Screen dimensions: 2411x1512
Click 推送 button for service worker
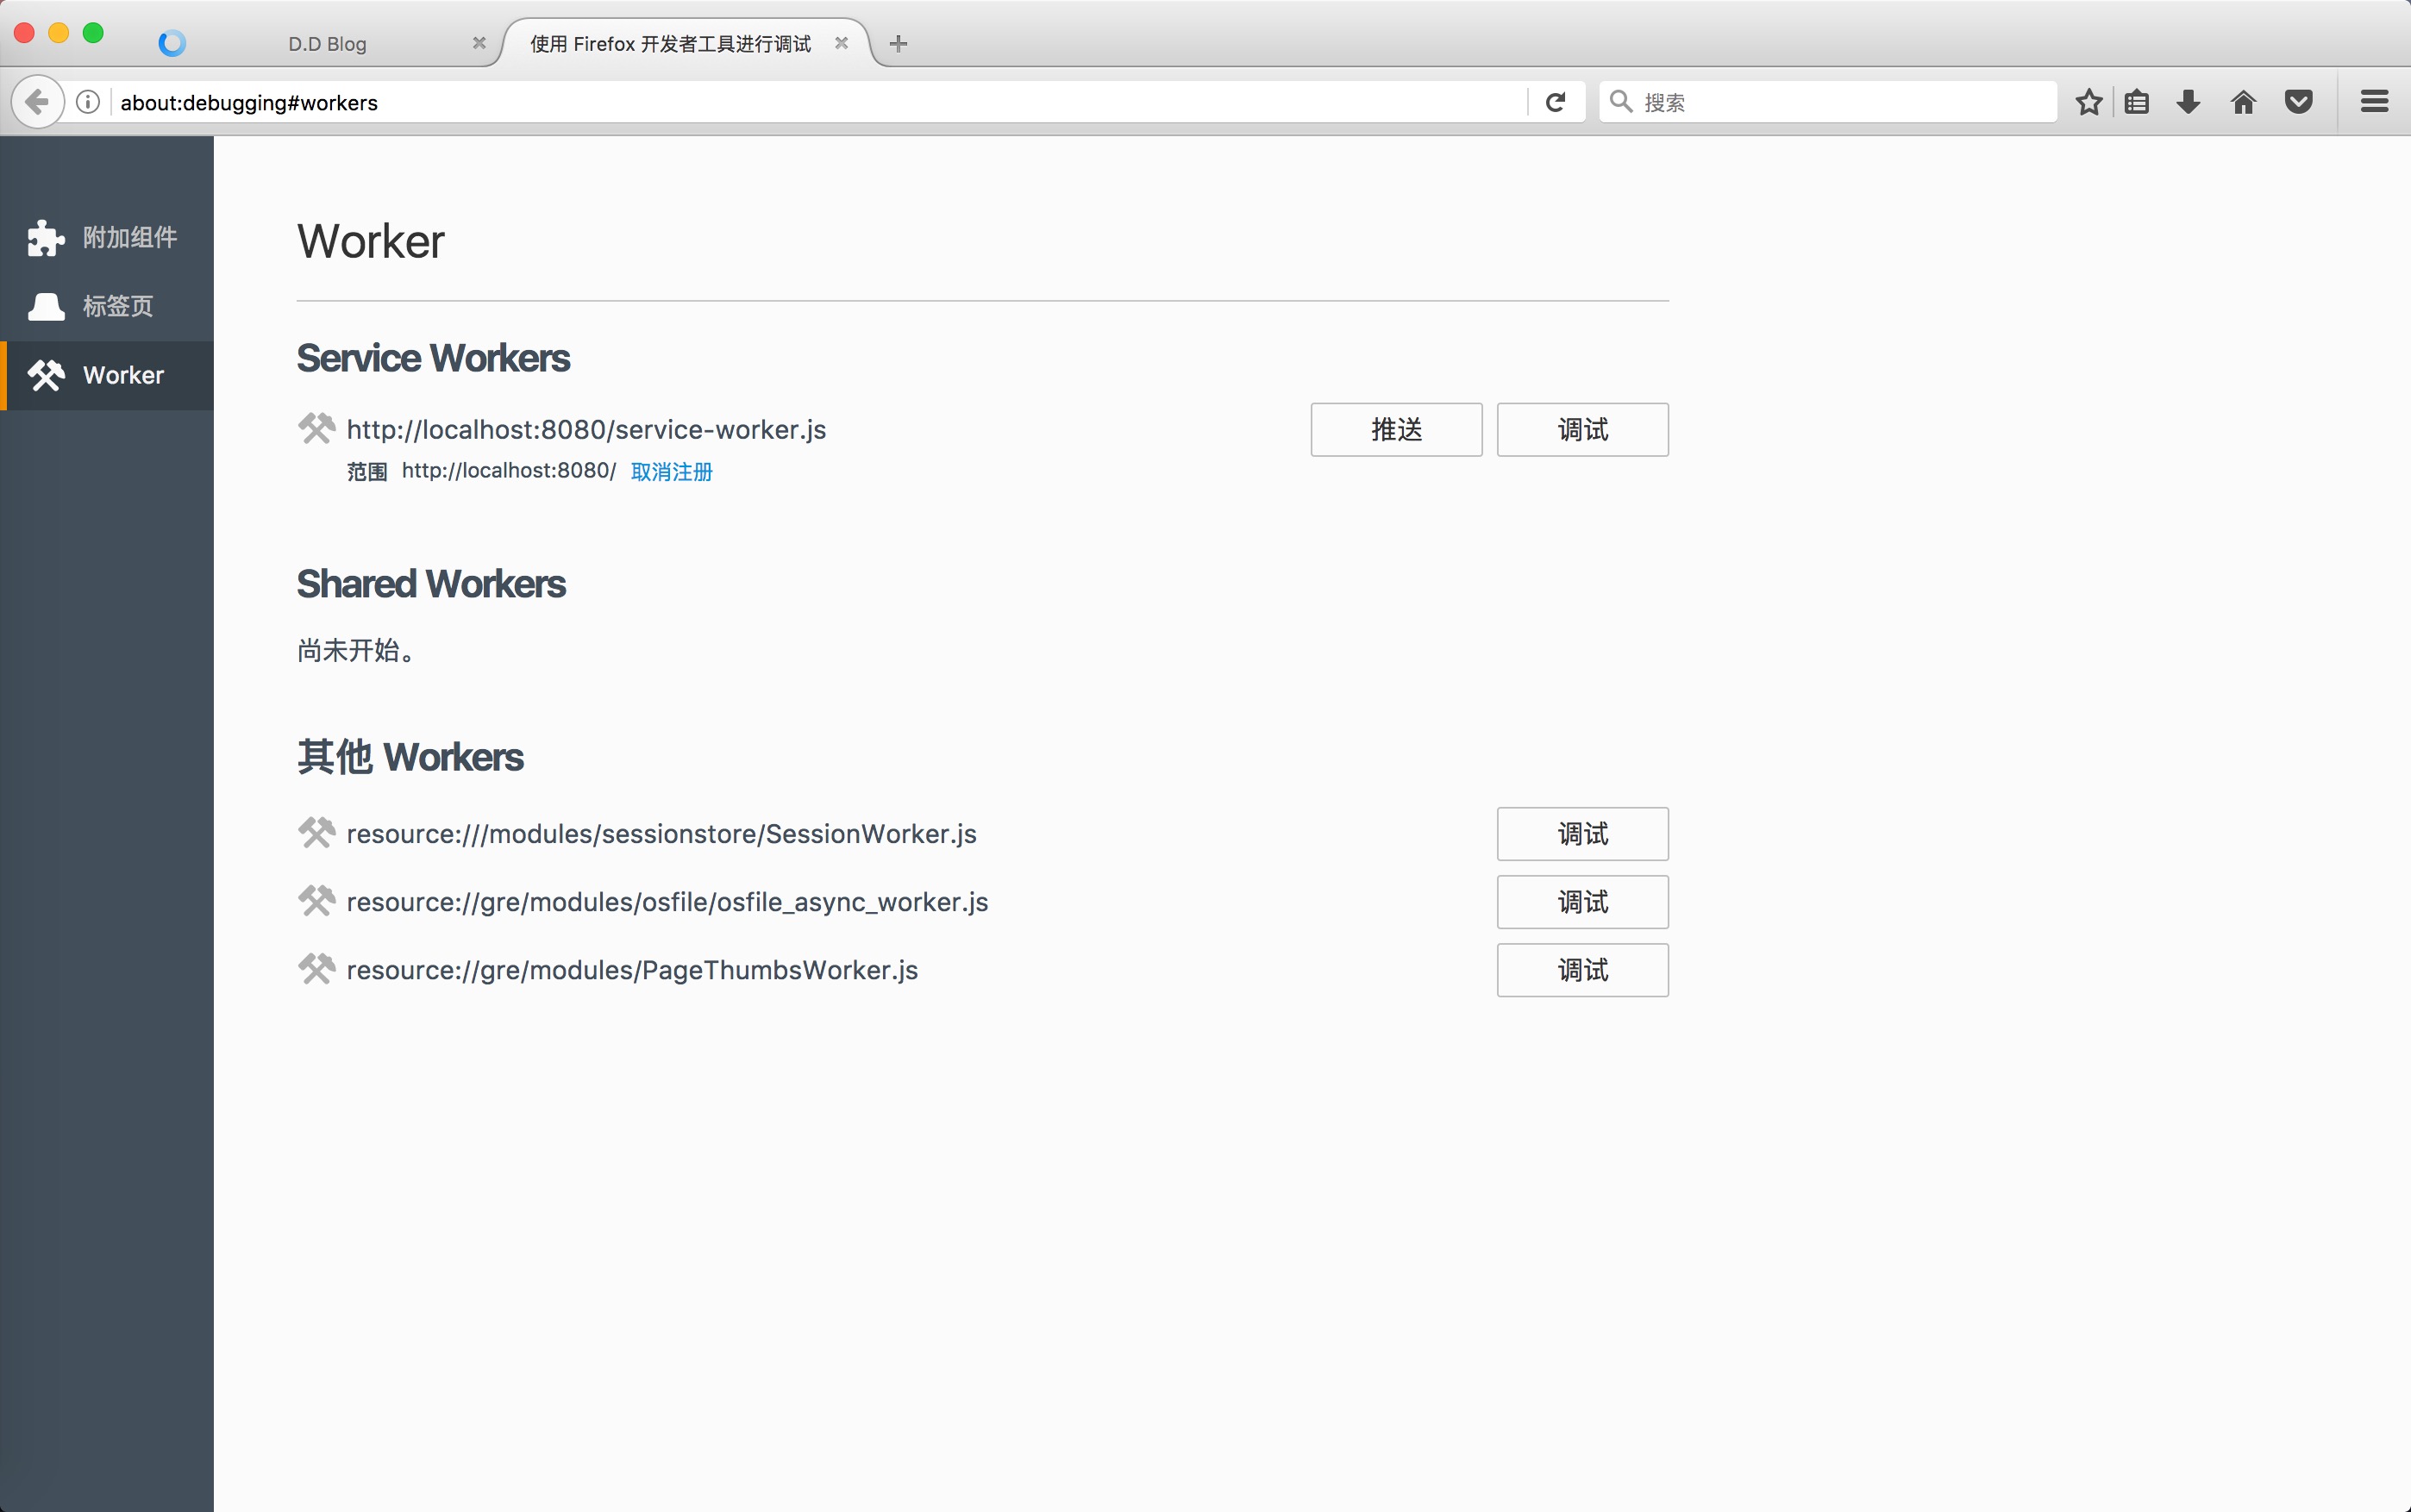(1396, 430)
